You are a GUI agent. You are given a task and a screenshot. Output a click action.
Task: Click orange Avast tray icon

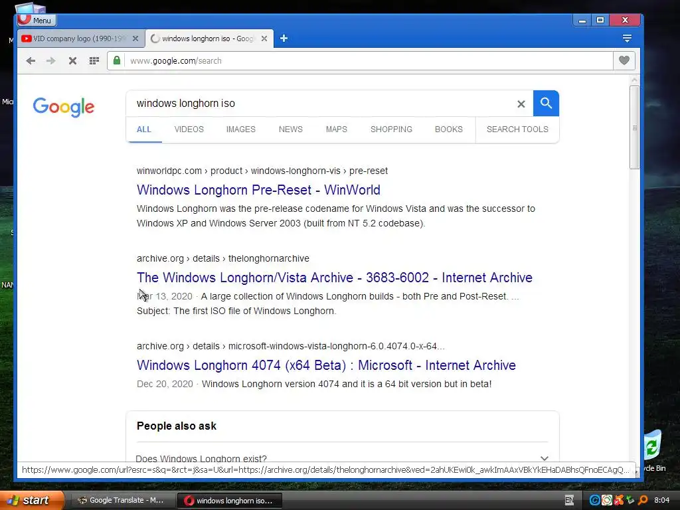pyautogui.click(x=619, y=500)
